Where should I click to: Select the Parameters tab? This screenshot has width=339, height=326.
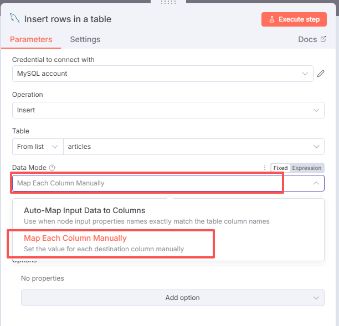click(x=31, y=39)
